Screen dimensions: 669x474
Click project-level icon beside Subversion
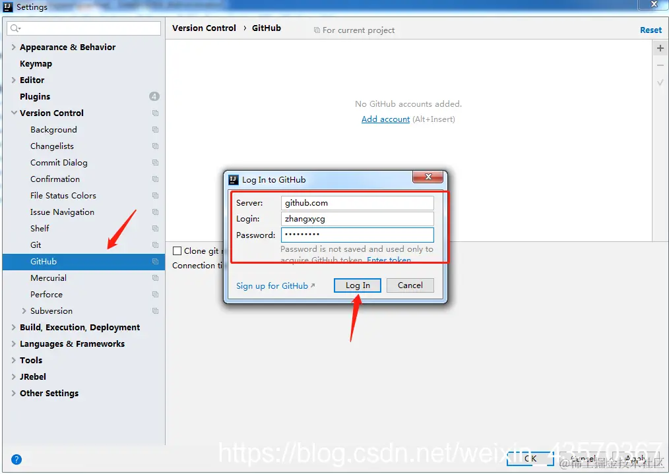click(155, 311)
